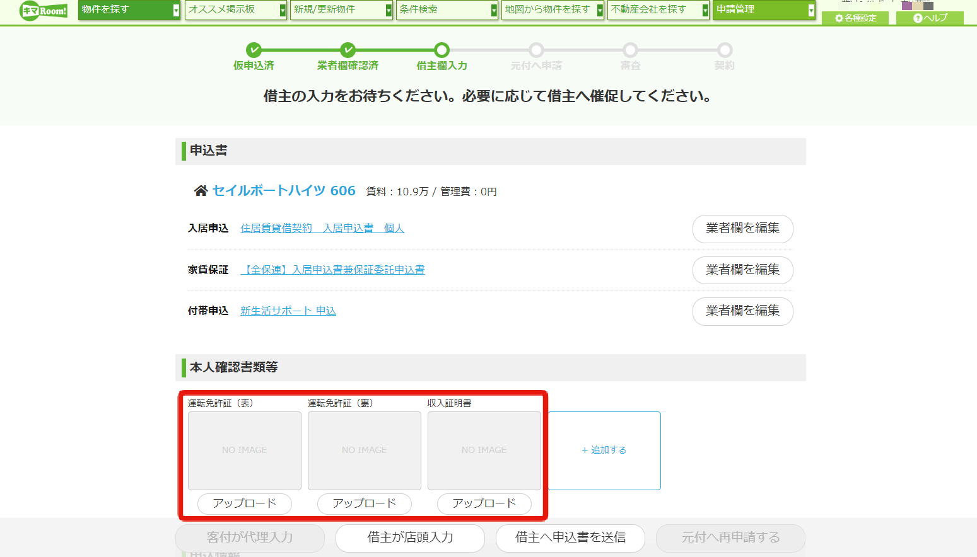Click the キマRoom! logo

[x=44, y=10]
